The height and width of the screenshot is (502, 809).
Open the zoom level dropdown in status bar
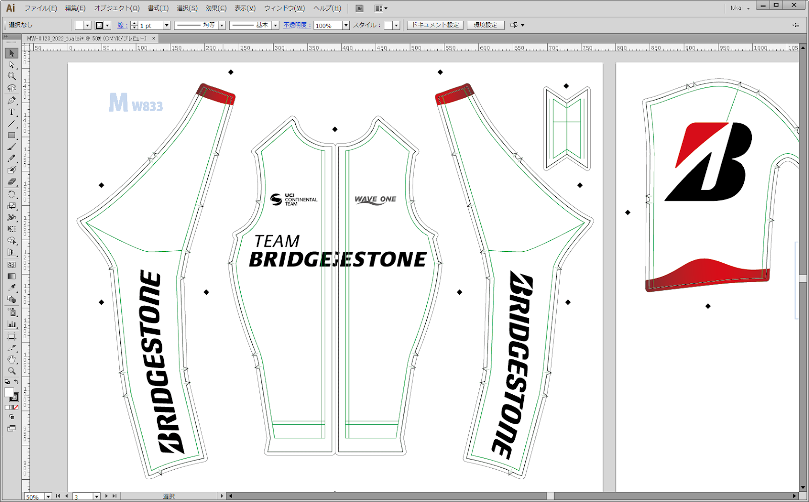[48, 497]
